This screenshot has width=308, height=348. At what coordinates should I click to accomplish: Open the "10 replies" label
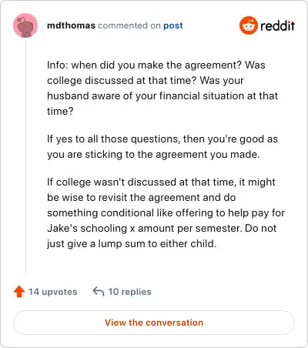pyautogui.click(x=129, y=292)
